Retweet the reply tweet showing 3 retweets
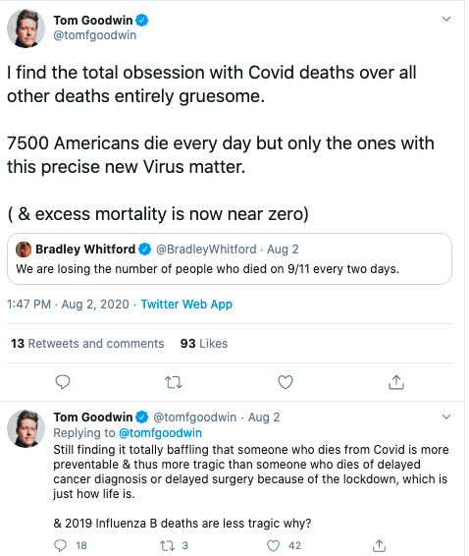Screen dimensions: 469x556 click(x=167, y=545)
